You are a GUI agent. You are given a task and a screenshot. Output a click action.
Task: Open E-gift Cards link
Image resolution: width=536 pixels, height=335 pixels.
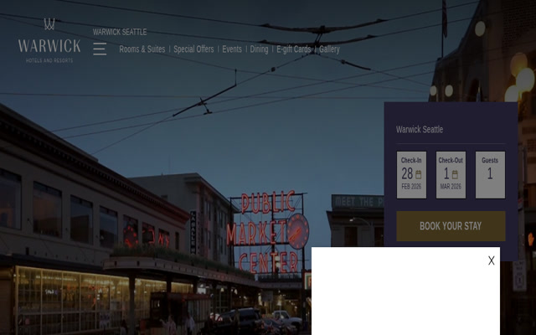[294, 49]
